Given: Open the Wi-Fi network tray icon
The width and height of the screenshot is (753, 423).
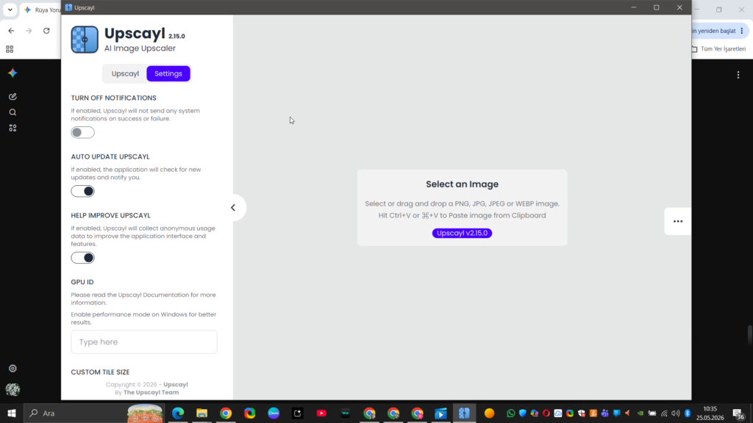Looking at the screenshot, I should [664, 413].
